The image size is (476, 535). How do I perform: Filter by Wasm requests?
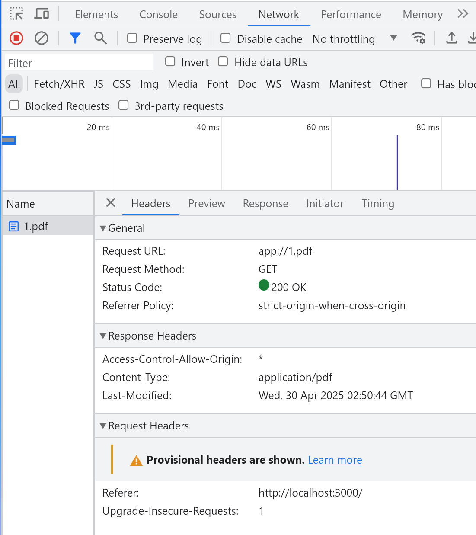point(305,84)
